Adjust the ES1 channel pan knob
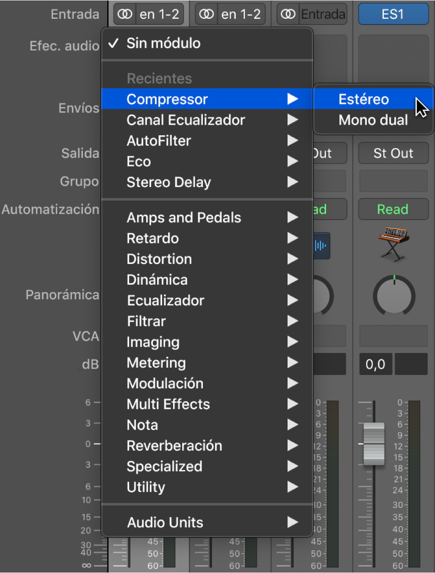Viewport: 435px width, 573px height. [394, 296]
